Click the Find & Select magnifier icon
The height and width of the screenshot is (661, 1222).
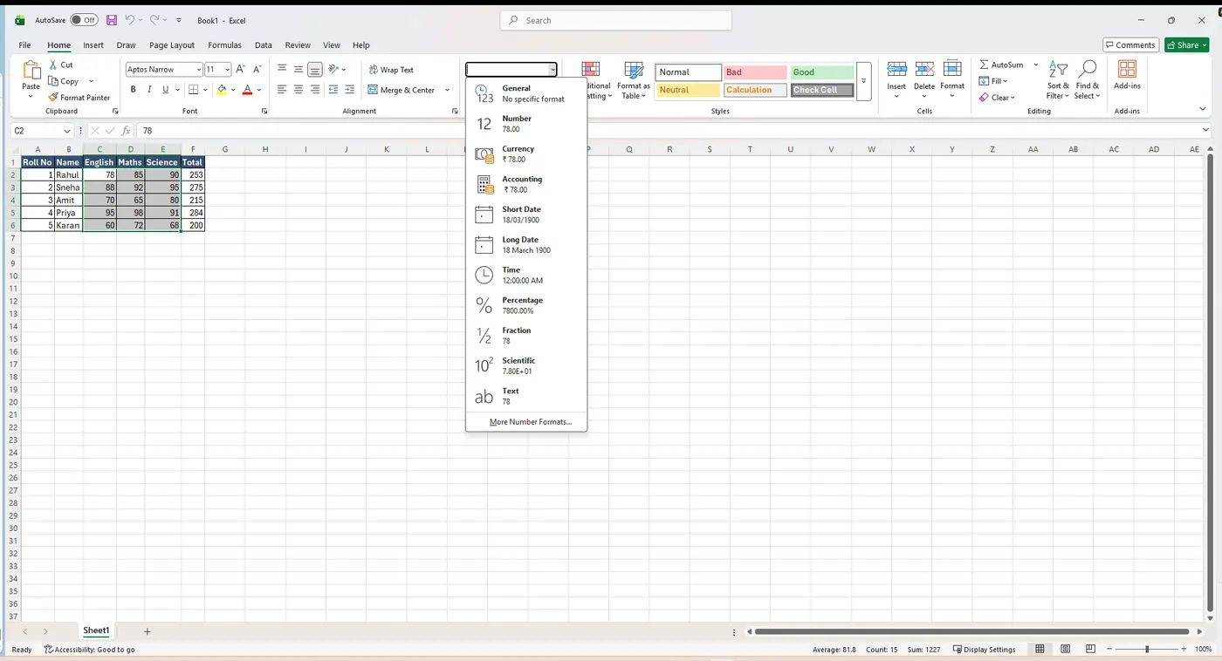tap(1088, 69)
